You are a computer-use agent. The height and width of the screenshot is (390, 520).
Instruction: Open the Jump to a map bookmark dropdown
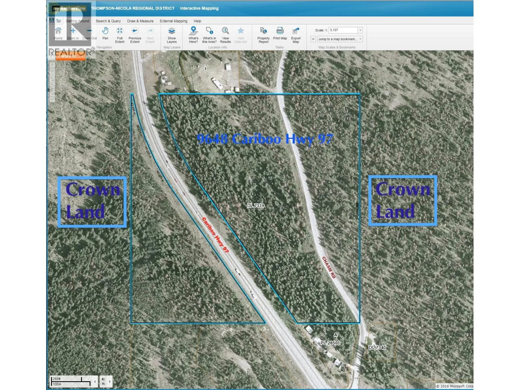click(x=360, y=39)
